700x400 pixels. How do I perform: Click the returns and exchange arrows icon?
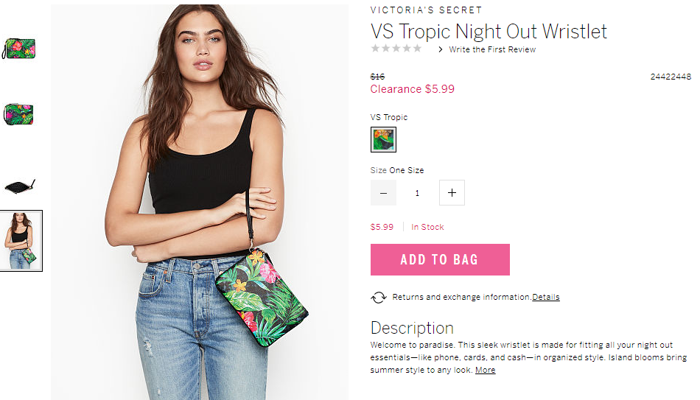378,298
